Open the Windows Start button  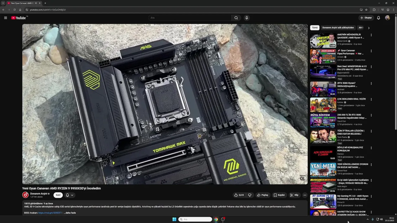point(174,219)
